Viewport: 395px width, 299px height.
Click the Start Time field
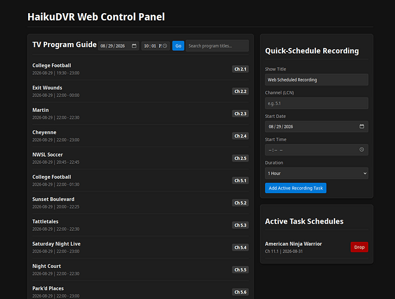[x=317, y=149]
